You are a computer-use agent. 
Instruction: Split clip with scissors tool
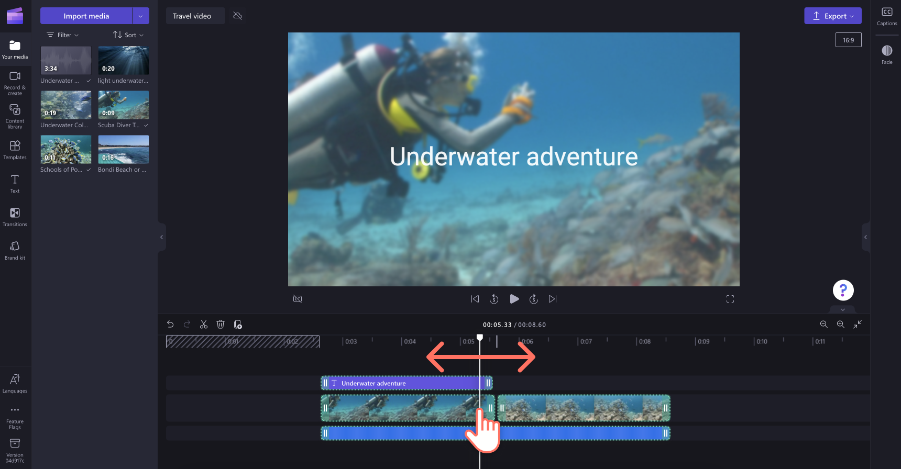204,325
